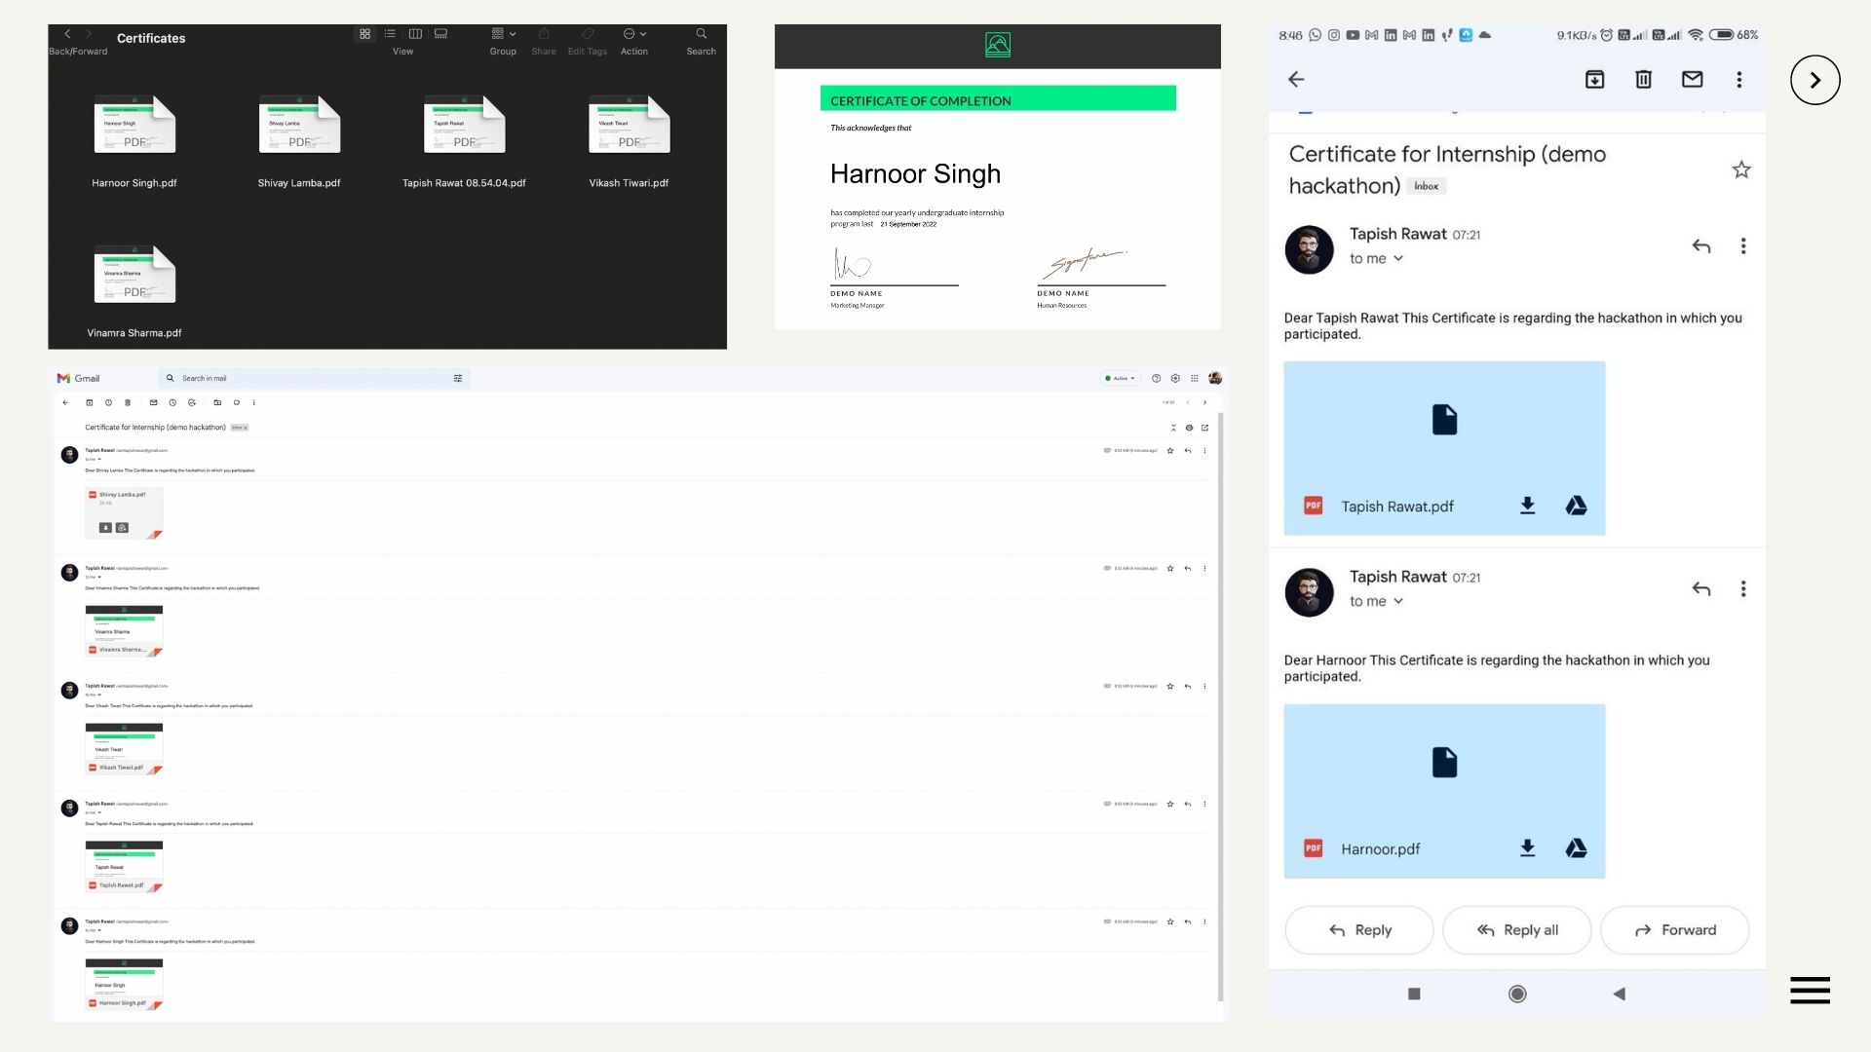Select the Vikash Tiwari.pdf file thumbnail
This screenshot has width=1871, height=1052.
(629, 126)
